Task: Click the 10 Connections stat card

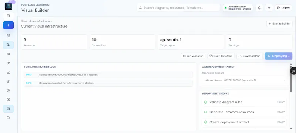Action: [x=122, y=42]
